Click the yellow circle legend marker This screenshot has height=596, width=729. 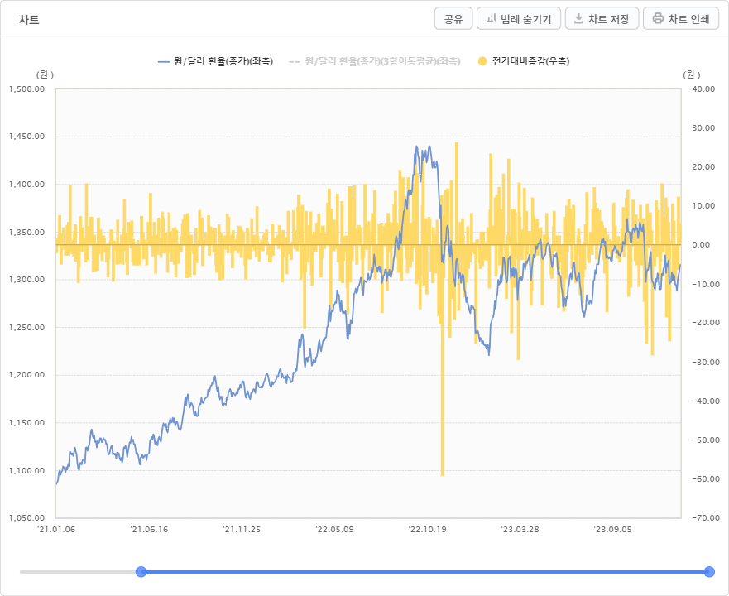482,61
